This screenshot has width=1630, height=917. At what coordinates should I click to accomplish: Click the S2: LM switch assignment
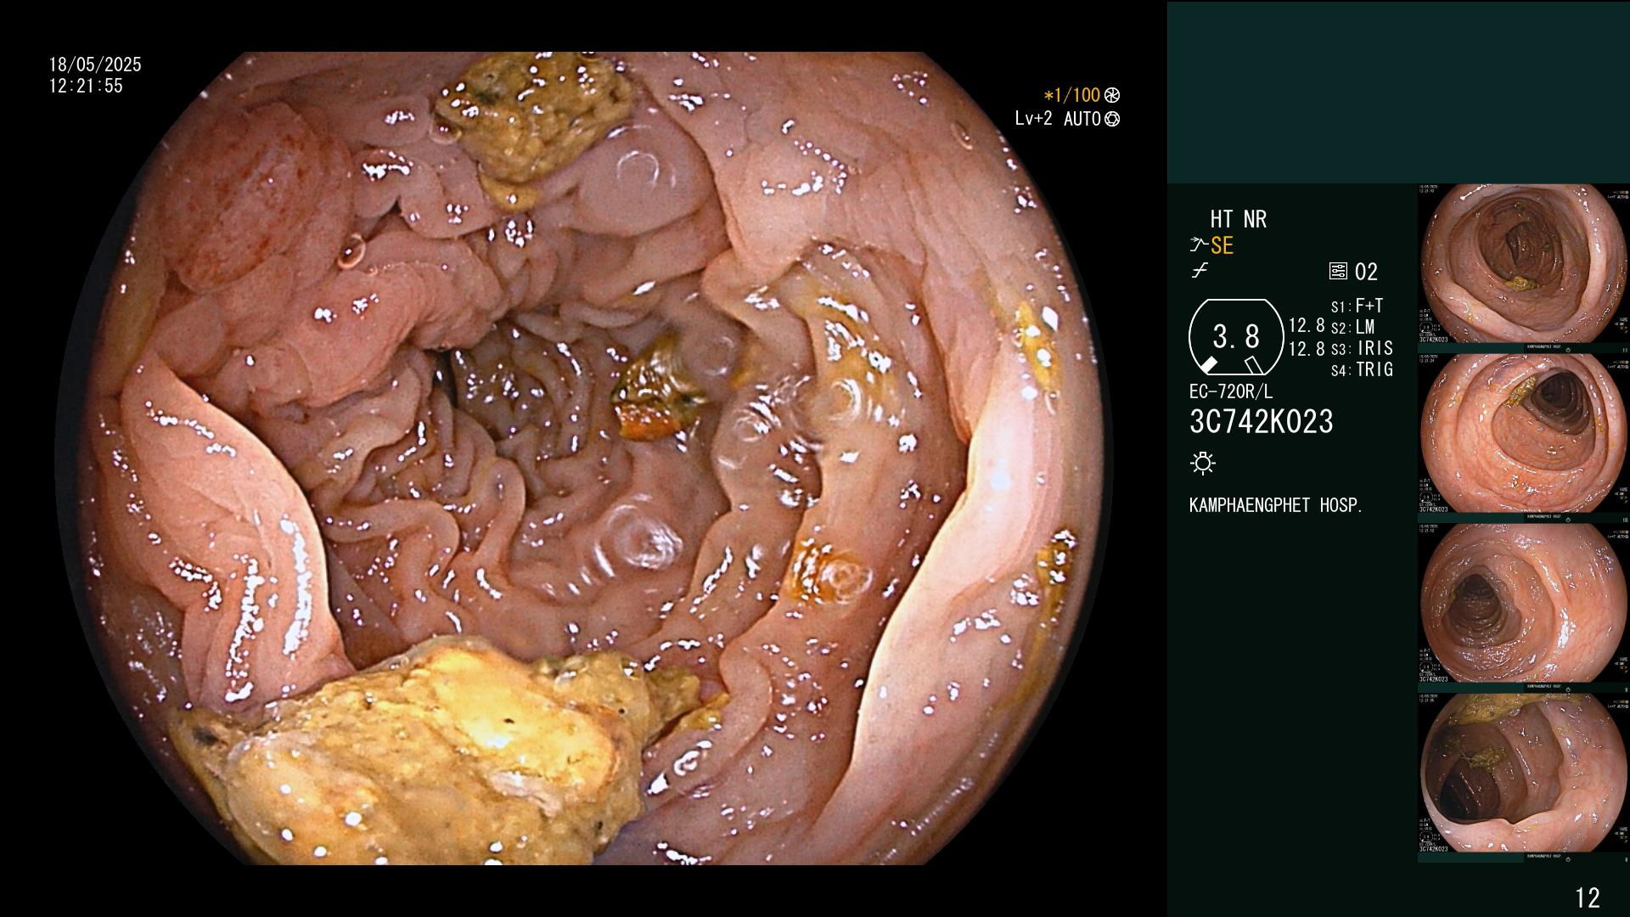(x=1353, y=327)
